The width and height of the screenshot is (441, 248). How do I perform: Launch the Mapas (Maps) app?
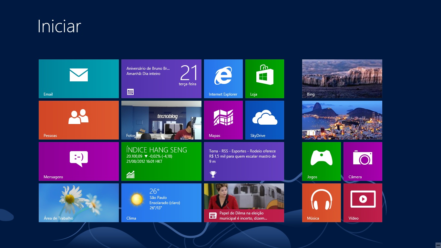coord(223,120)
